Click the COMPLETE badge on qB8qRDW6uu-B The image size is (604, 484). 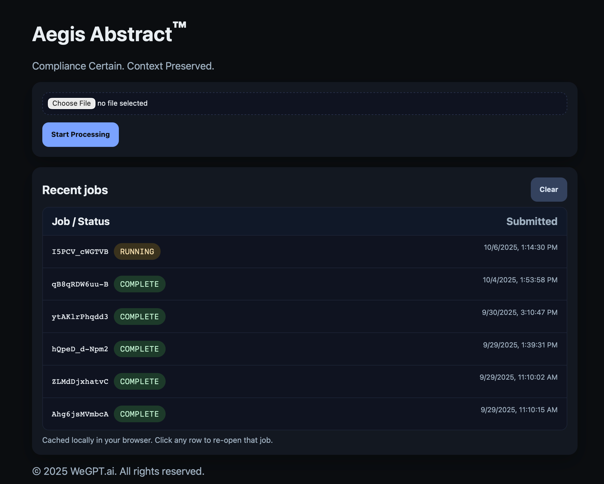tap(139, 284)
